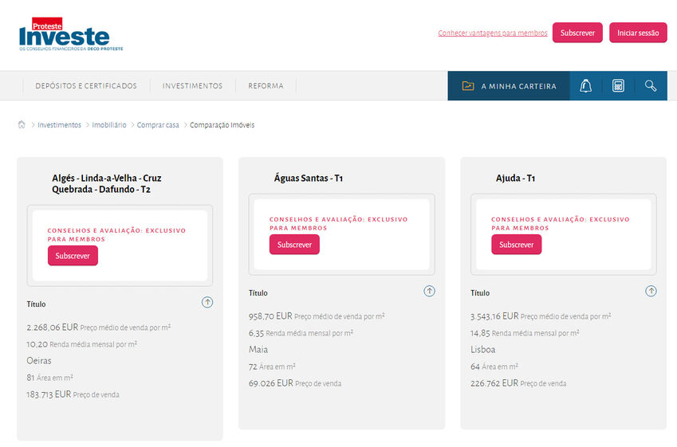This screenshot has height=447, width=677.
Task: Collapse the Título section in Algés card
Action: (207, 303)
